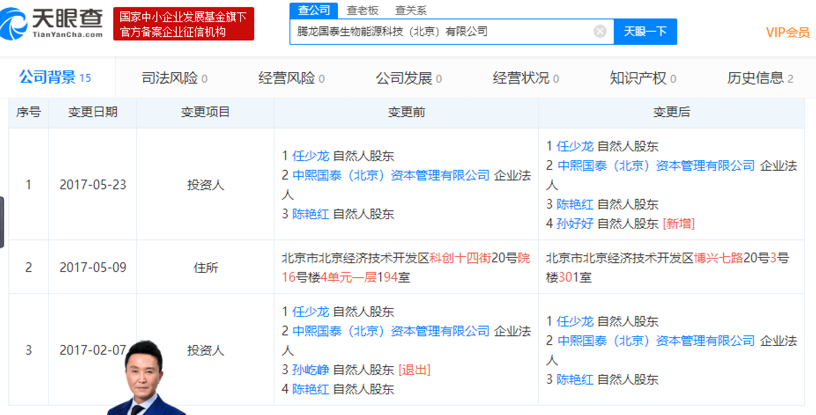Select the 查公司 search tab
Image resolution: width=816 pixels, height=415 pixels.
[314, 10]
